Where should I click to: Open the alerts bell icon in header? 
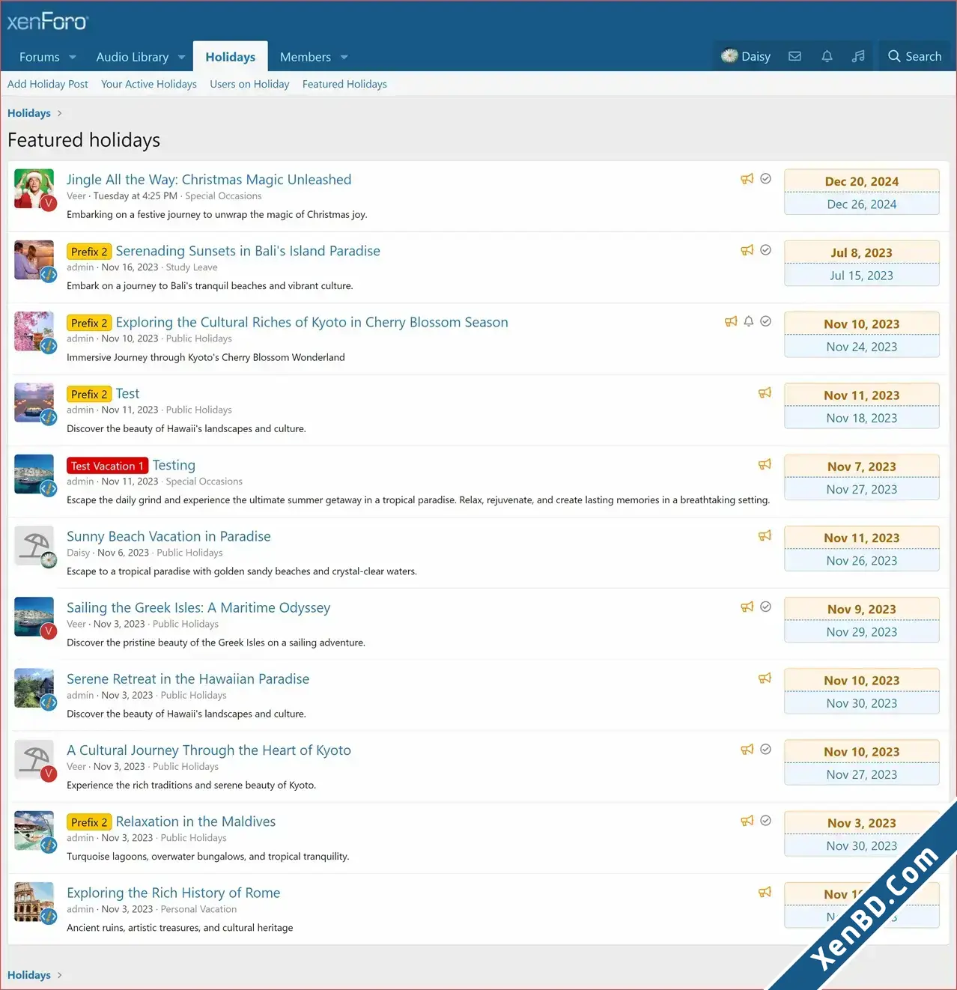click(827, 56)
